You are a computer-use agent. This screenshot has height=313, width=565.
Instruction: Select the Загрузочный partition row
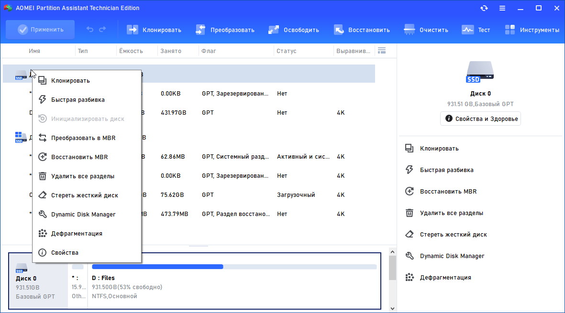(189, 194)
